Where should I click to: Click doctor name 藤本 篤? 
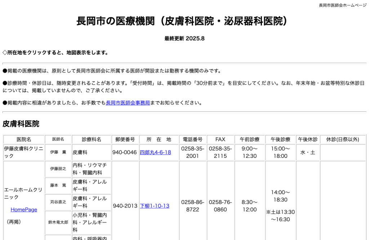[58, 186]
